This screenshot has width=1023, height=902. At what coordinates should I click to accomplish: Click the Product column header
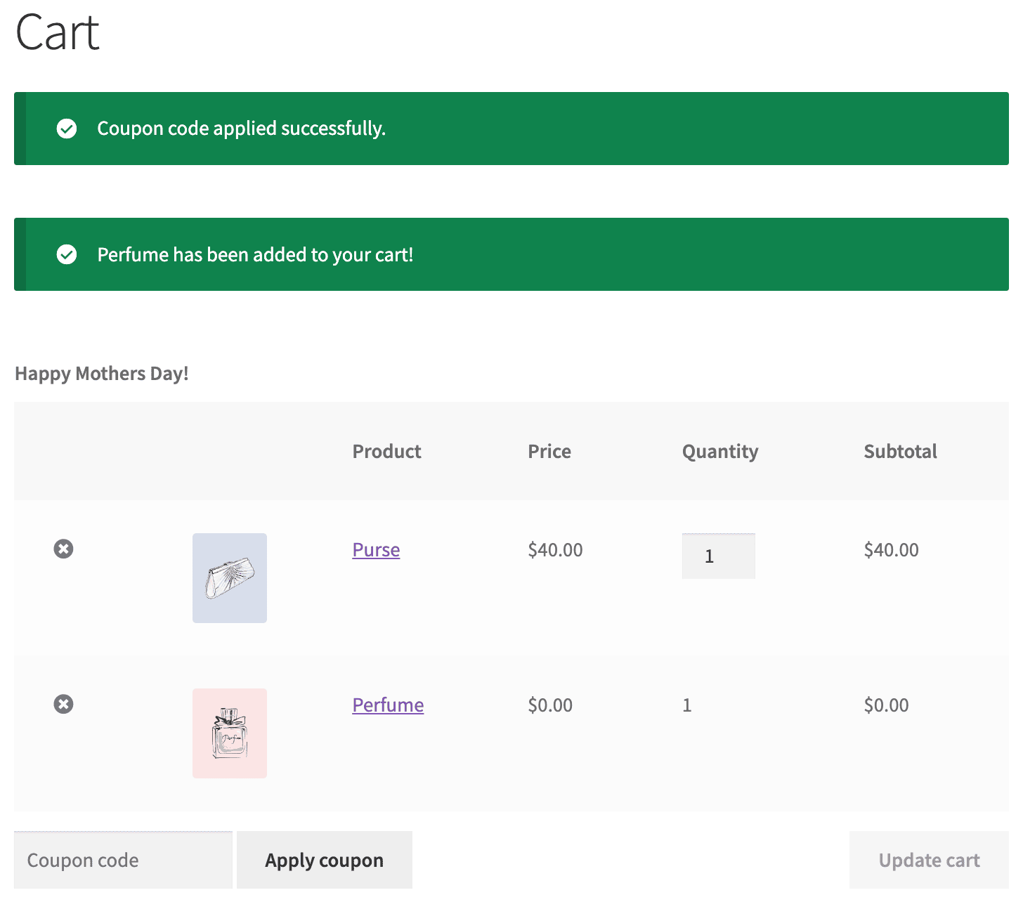pos(386,451)
